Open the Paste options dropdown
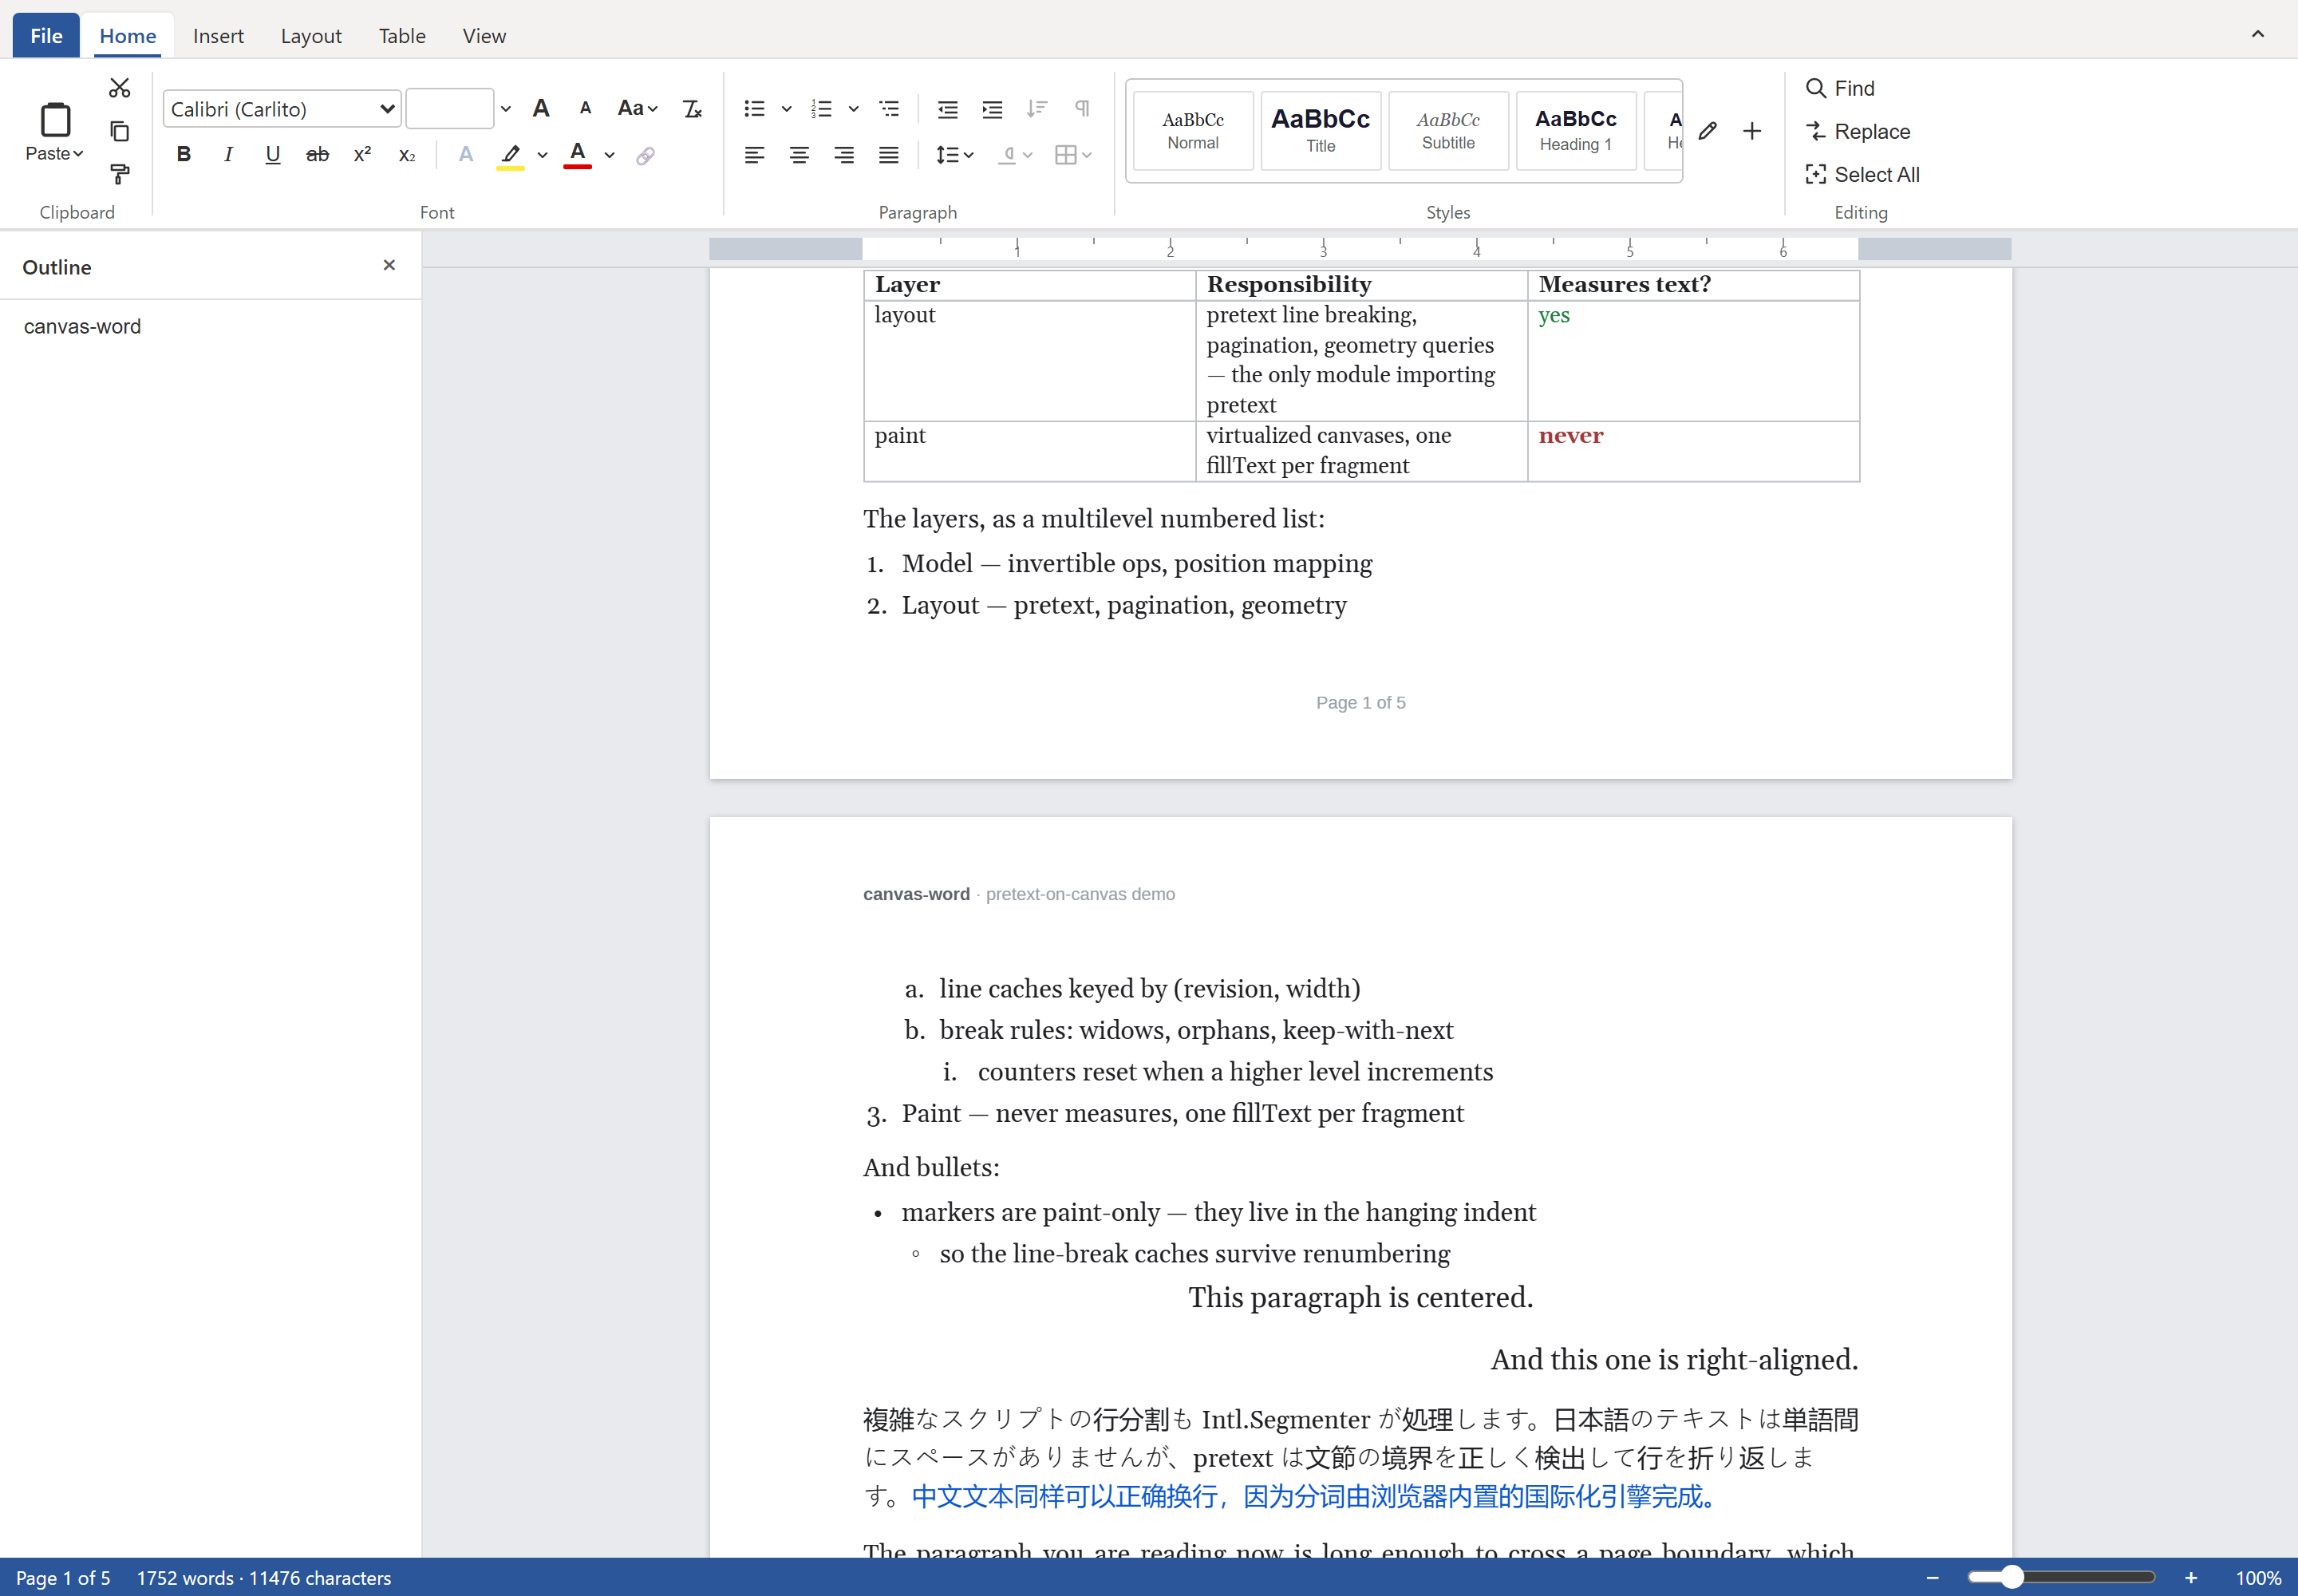 coord(55,154)
